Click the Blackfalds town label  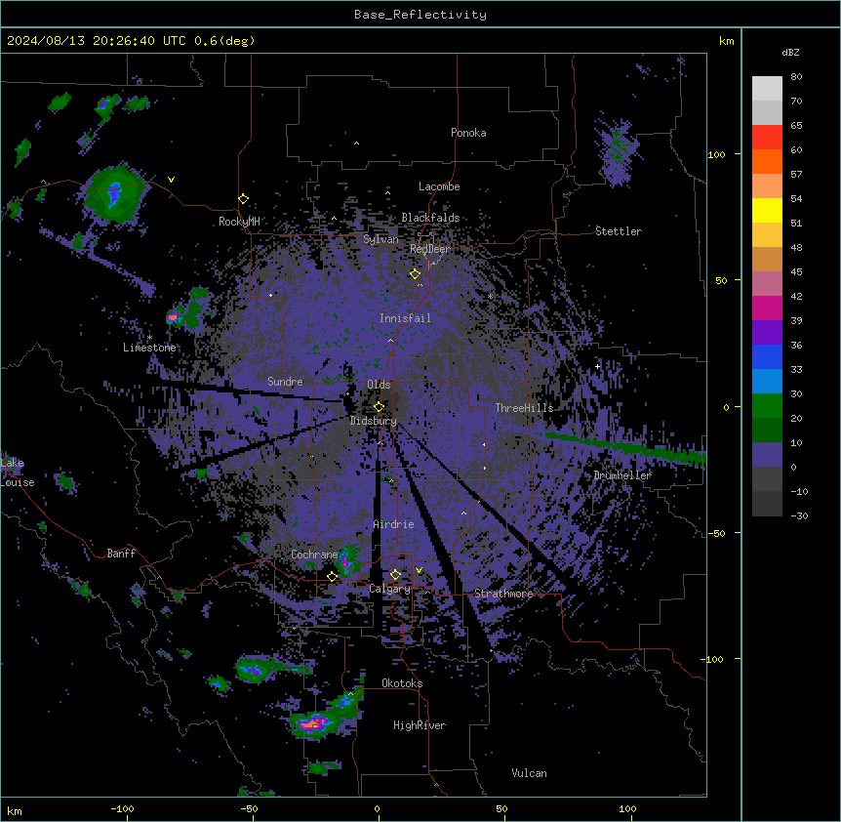pyautogui.click(x=430, y=218)
